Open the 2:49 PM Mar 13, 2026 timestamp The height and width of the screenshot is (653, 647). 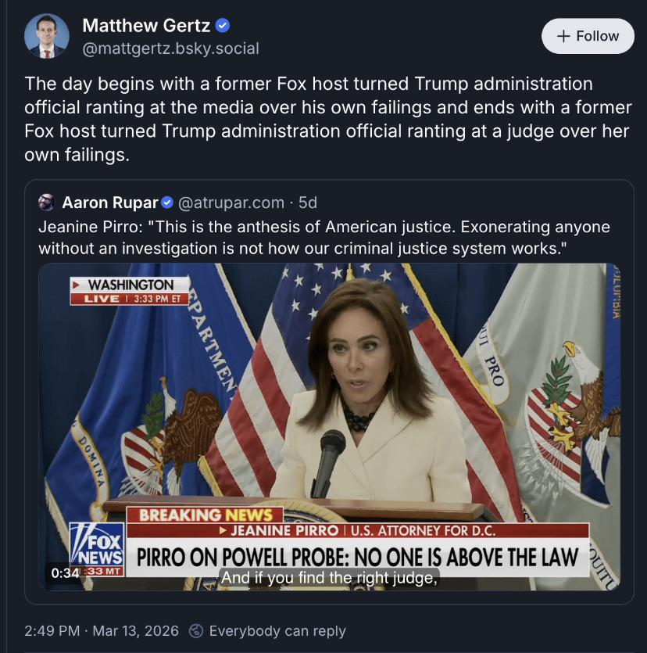pyautogui.click(x=102, y=630)
